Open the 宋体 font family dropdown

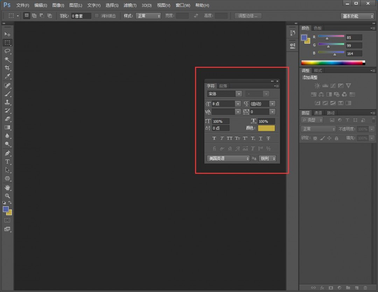[x=238, y=94]
